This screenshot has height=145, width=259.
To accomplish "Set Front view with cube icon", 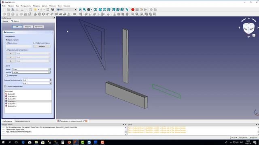I will click(100, 10).
